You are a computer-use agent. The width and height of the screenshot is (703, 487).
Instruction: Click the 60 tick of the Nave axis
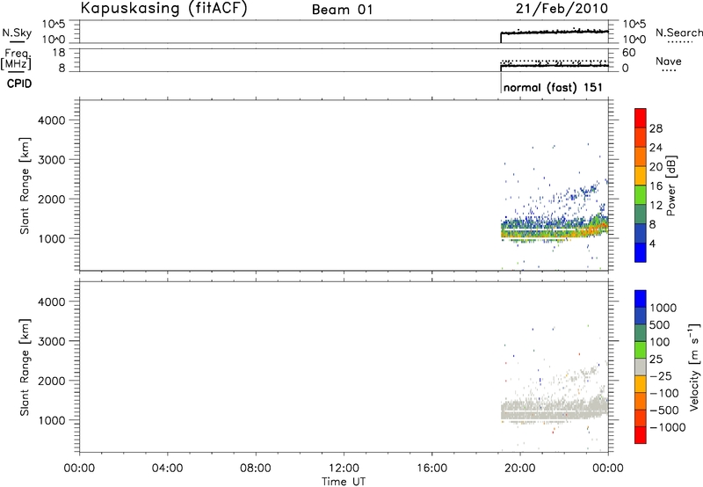point(628,53)
